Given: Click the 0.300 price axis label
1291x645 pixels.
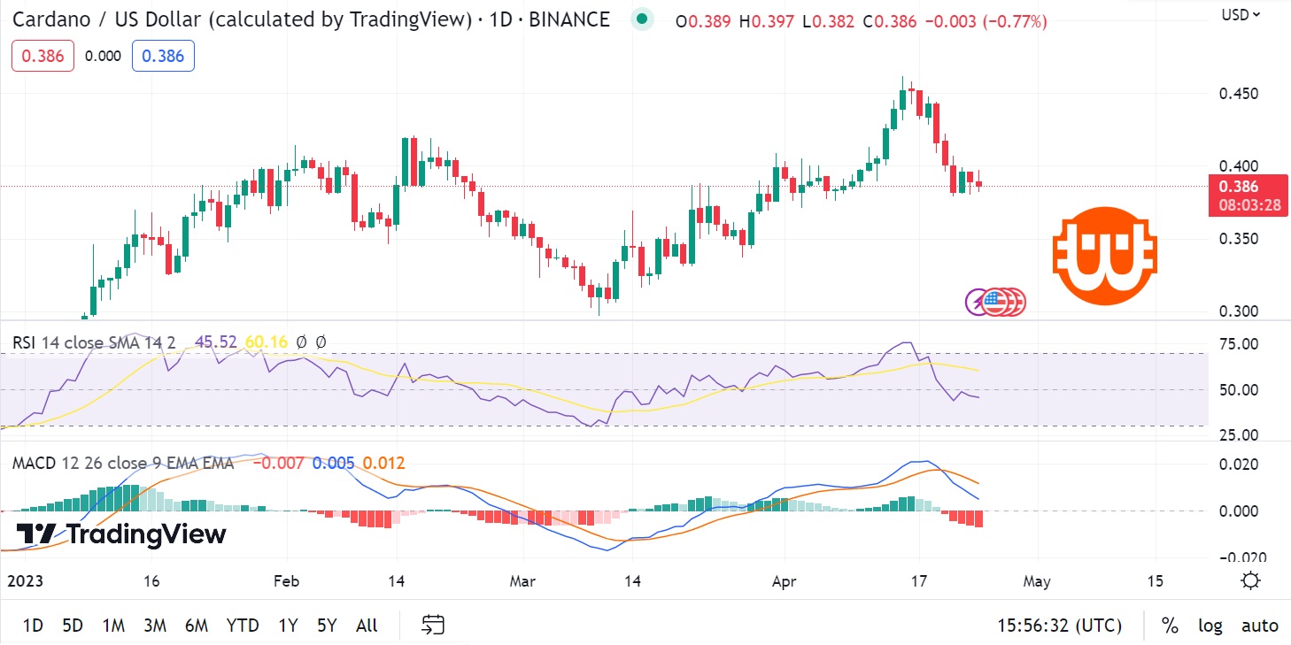Looking at the screenshot, I should coord(1240,311).
